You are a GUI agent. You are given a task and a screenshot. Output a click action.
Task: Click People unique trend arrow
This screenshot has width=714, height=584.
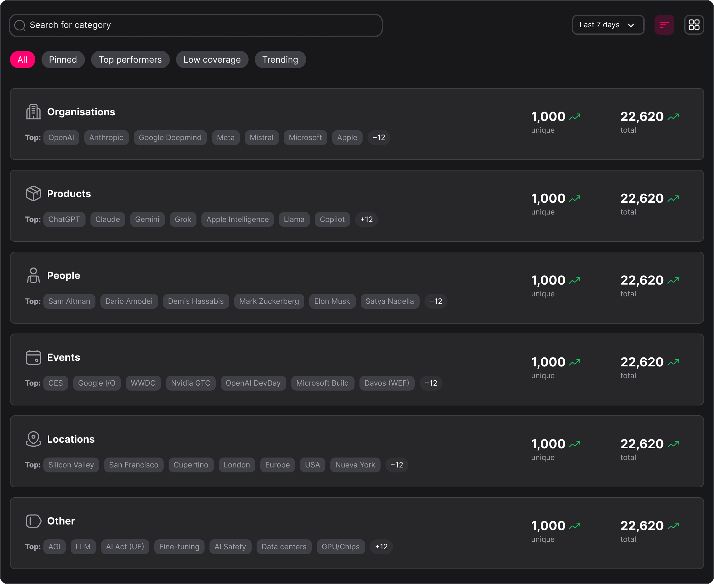point(575,280)
